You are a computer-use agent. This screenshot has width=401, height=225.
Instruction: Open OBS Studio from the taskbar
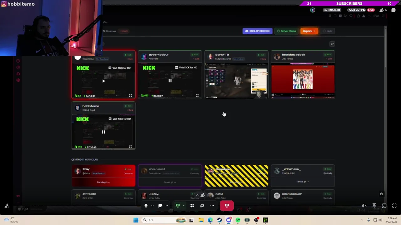click(256, 220)
